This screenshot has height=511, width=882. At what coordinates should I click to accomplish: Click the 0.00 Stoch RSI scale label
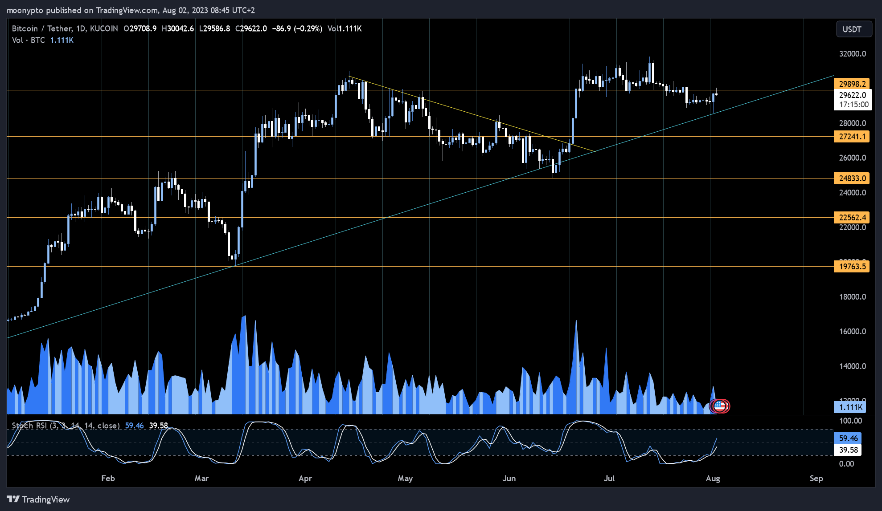[846, 464]
